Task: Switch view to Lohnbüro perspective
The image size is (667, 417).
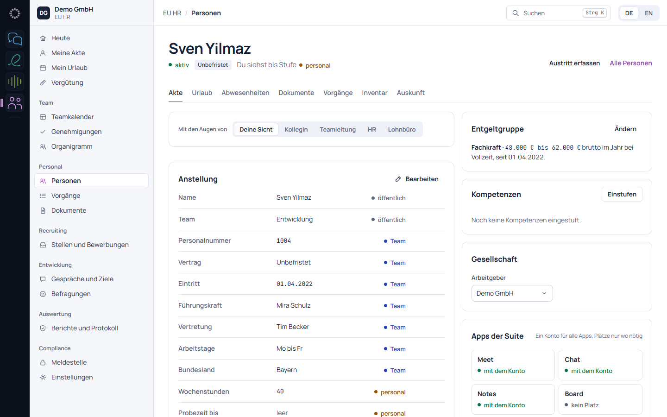Action: tap(402, 129)
